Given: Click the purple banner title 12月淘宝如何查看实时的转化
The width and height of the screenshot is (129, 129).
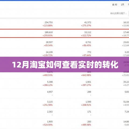Looking at the screenshot, I should (x=65, y=65).
